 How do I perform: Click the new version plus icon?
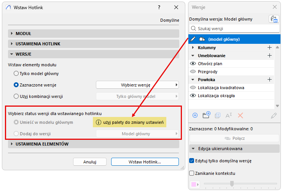(x=195, y=115)
